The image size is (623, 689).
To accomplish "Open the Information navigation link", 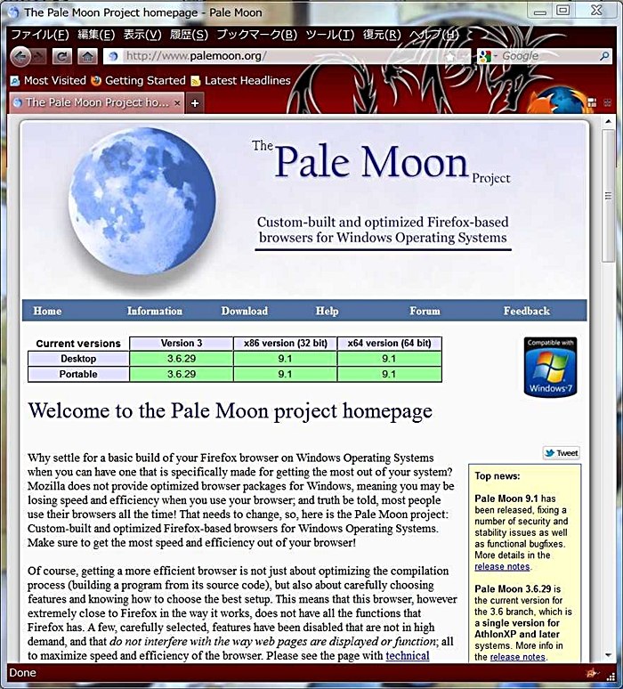I will pos(155,311).
